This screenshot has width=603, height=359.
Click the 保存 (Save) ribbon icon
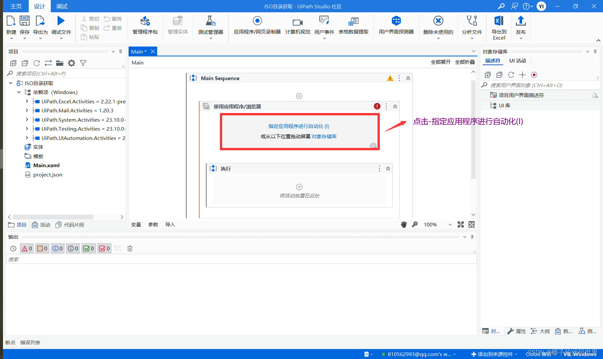(x=25, y=21)
